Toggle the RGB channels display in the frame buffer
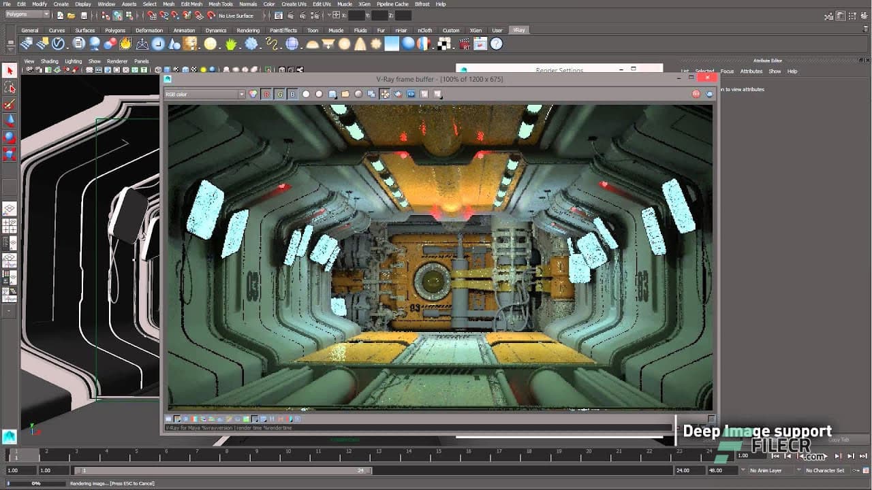 253,95
